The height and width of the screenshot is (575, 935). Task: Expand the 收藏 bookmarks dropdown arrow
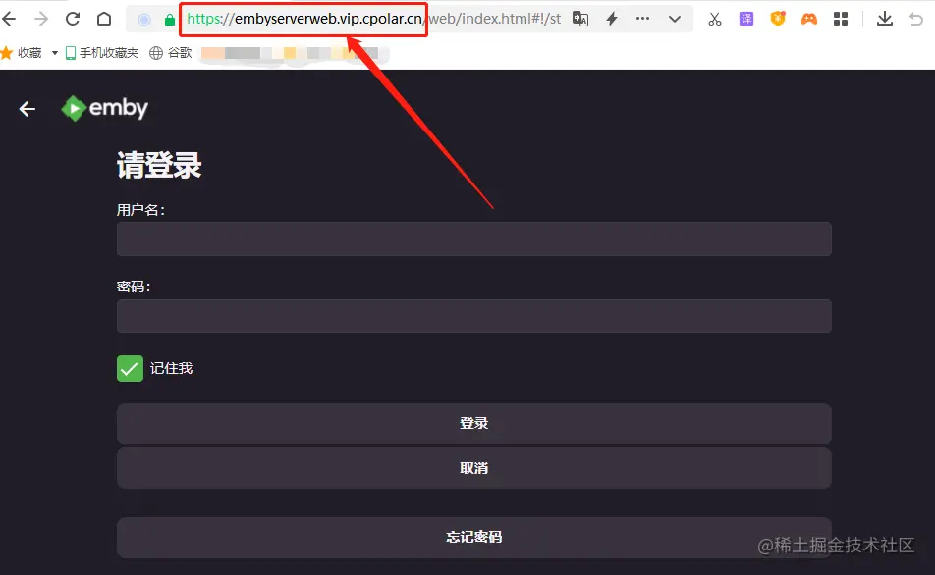pyautogui.click(x=55, y=53)
